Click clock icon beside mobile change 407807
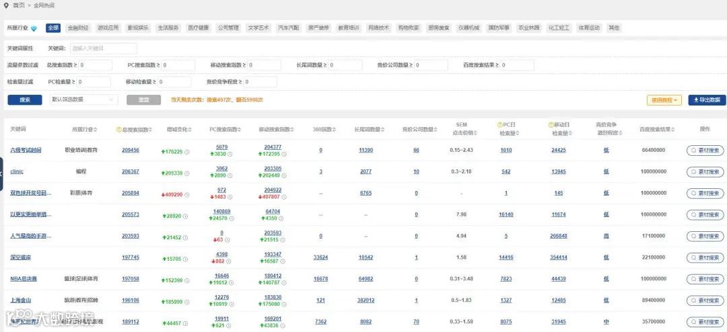The width and height of the screenshot is (727, 332). pyautogui.click(x=284, y=197)
